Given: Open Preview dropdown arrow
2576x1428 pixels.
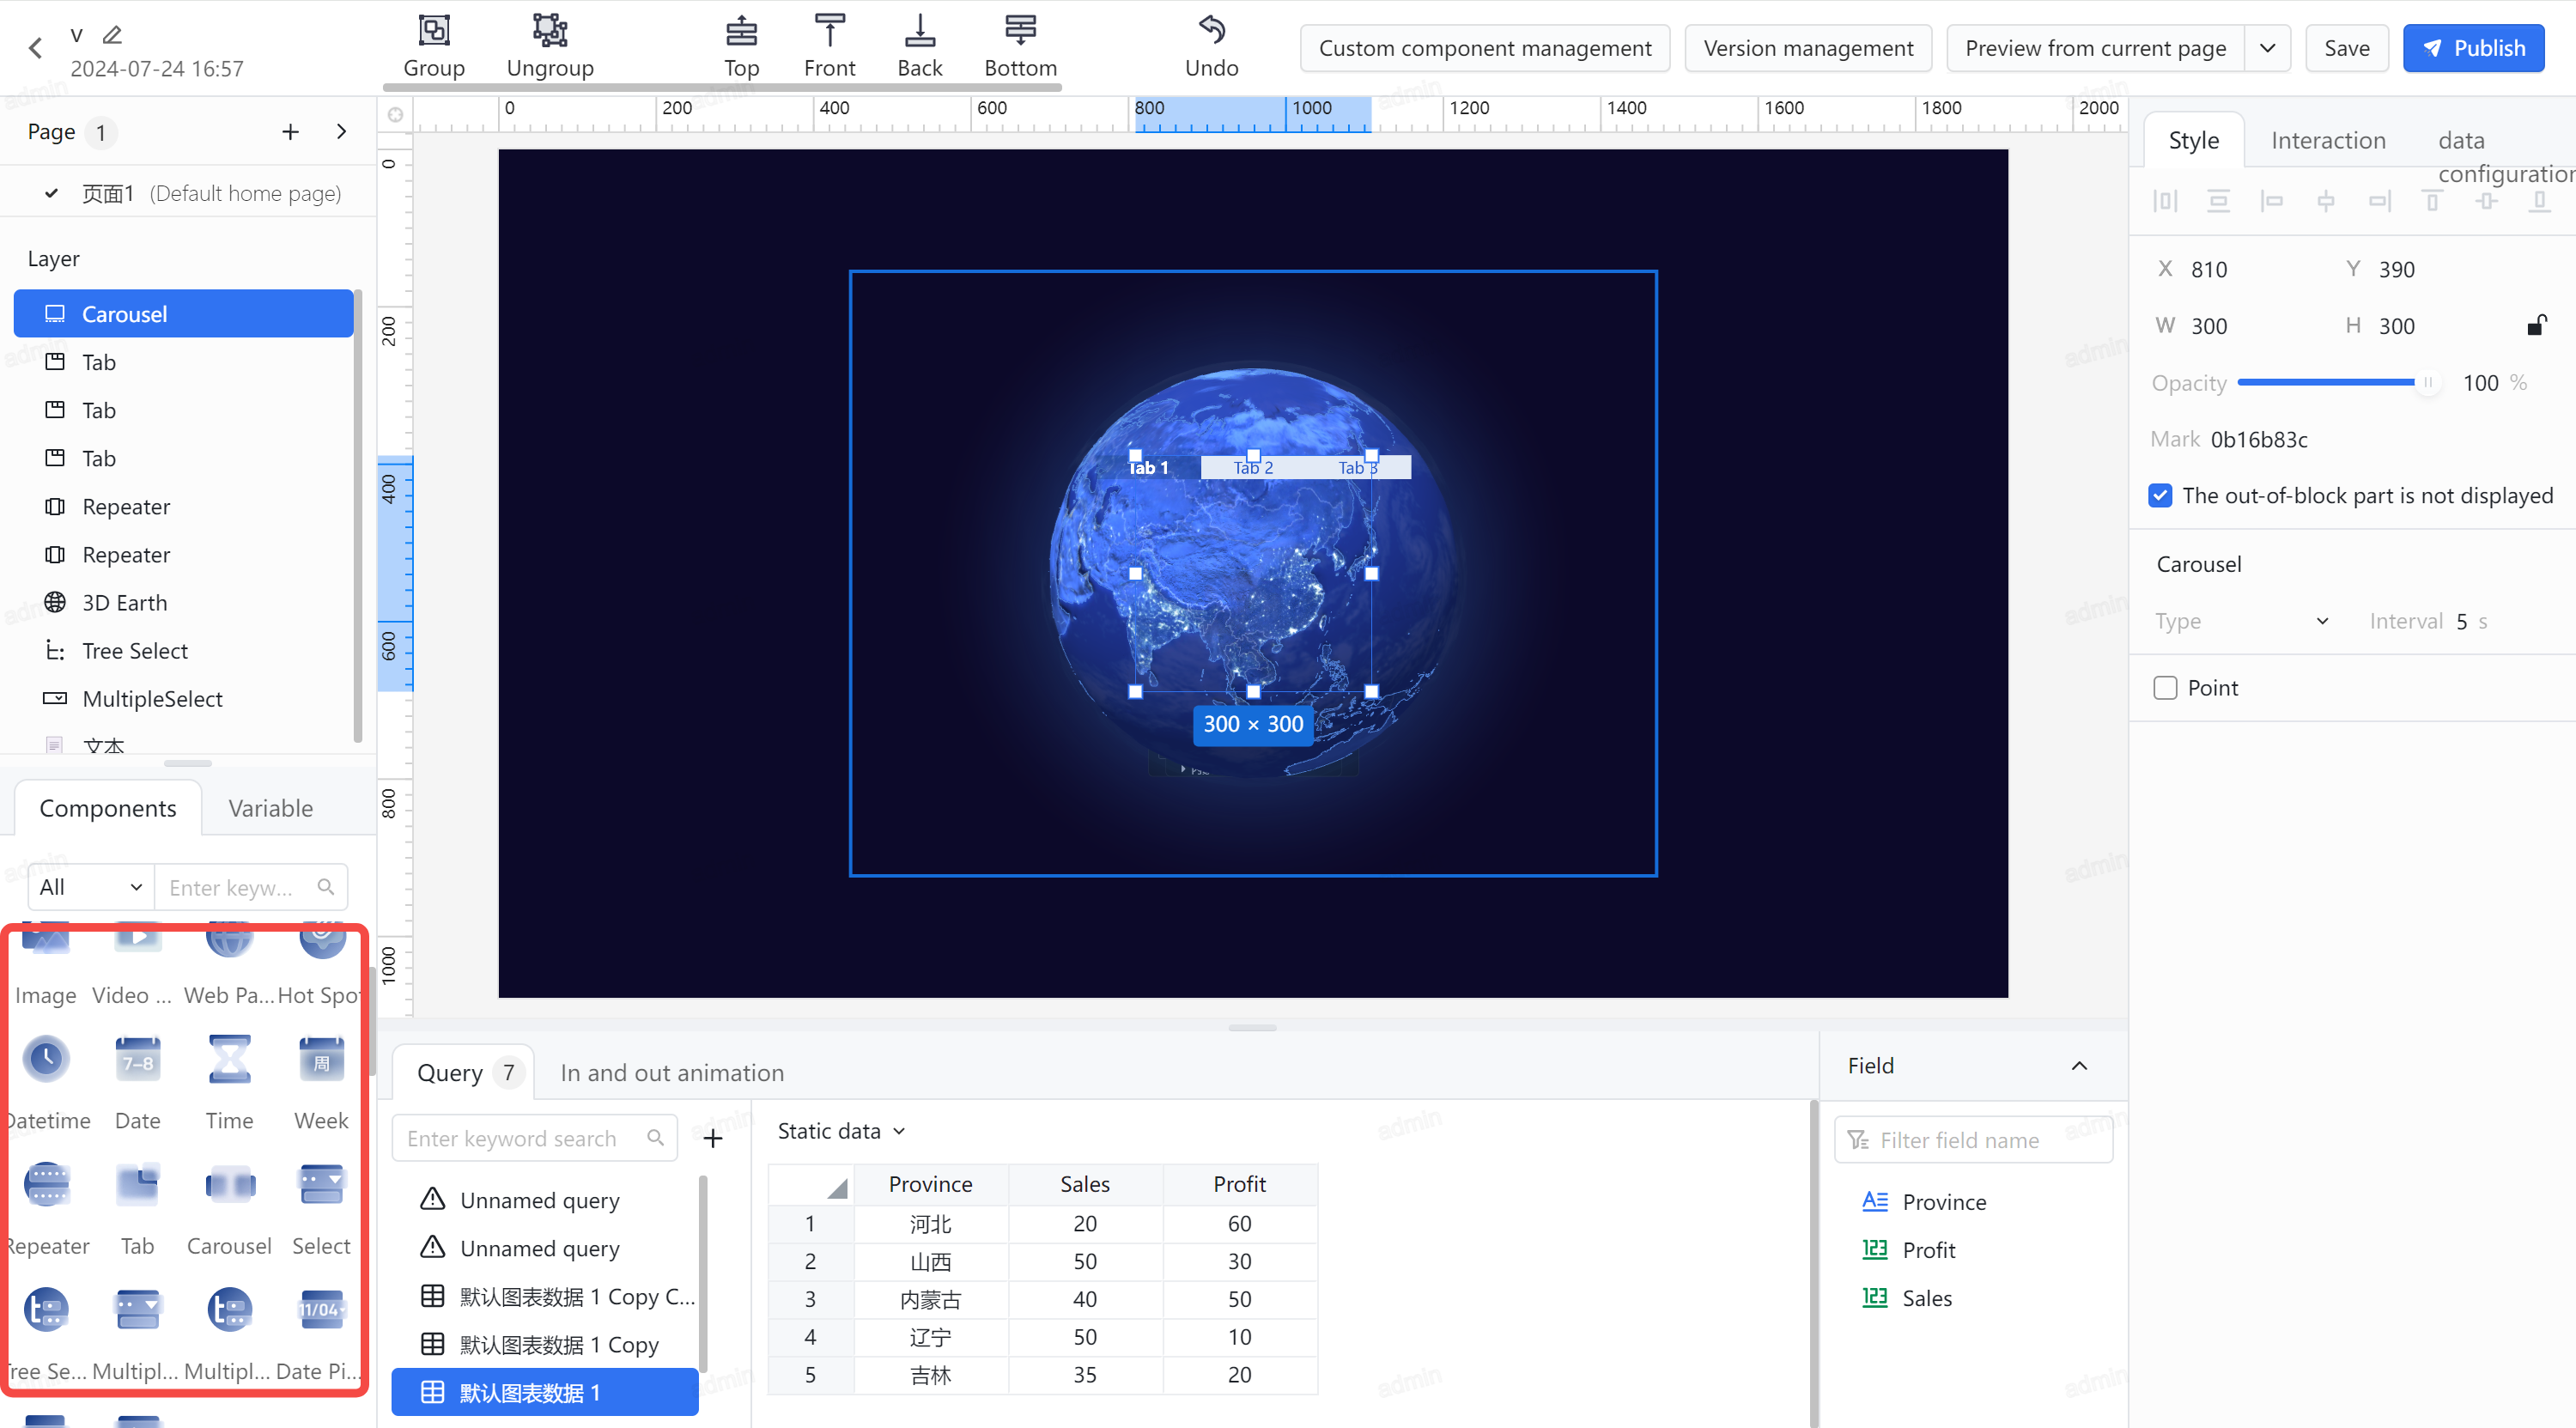Looking at the screenshot, I should [2267, 48].
